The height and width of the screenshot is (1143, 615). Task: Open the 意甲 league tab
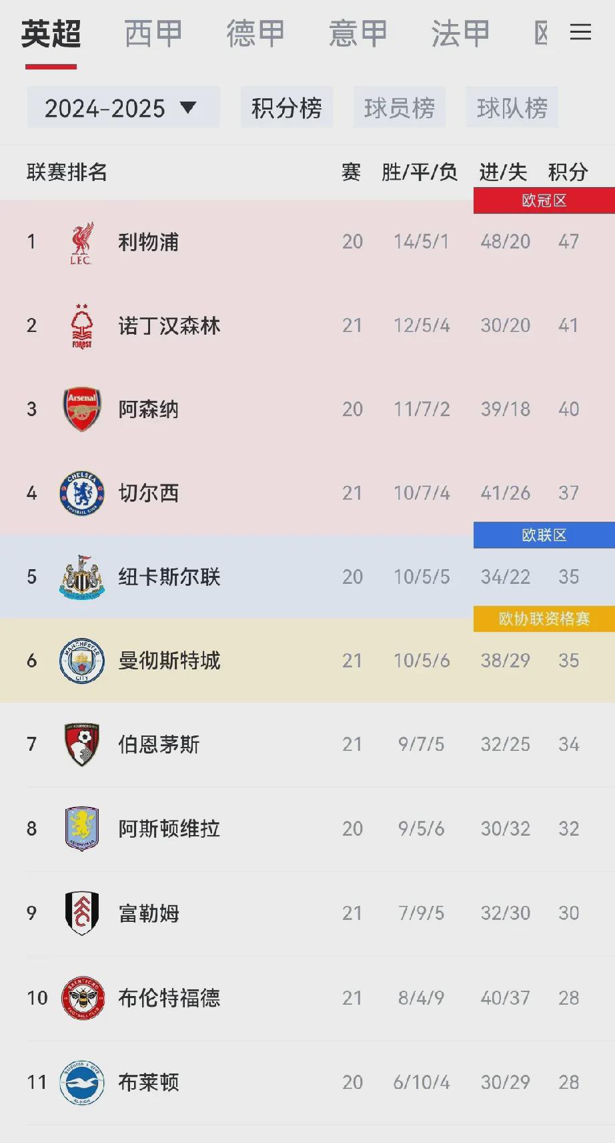[x=358, y=33]
